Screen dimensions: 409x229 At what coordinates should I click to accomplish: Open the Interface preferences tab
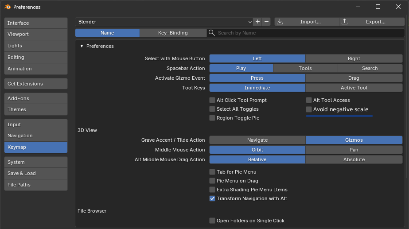pyautogui.click(x=36, y=23)
